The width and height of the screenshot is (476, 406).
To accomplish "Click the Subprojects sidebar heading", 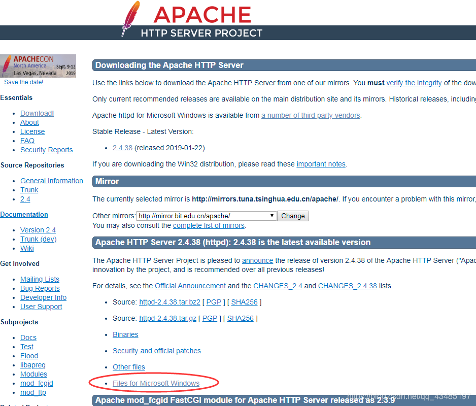I will tap(19, 322).
